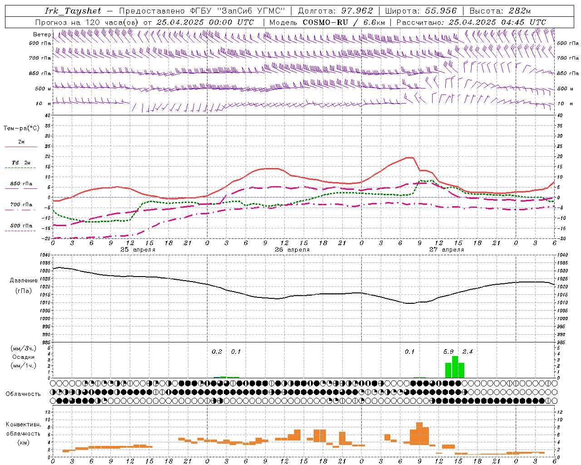Click the tallest green precipitation bar

point(455,367)
